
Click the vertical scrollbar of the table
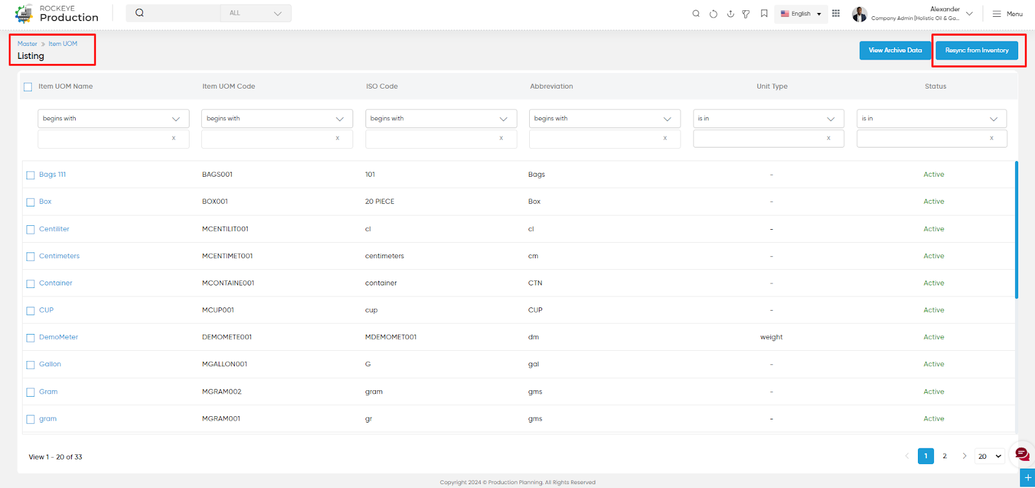[1016, 230]
